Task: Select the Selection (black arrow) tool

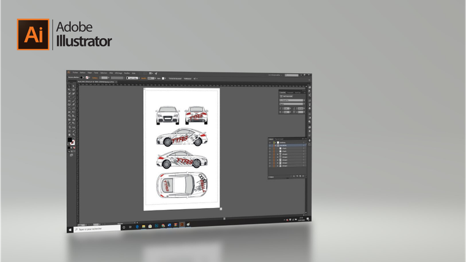Action: click(x=69, y=86)
